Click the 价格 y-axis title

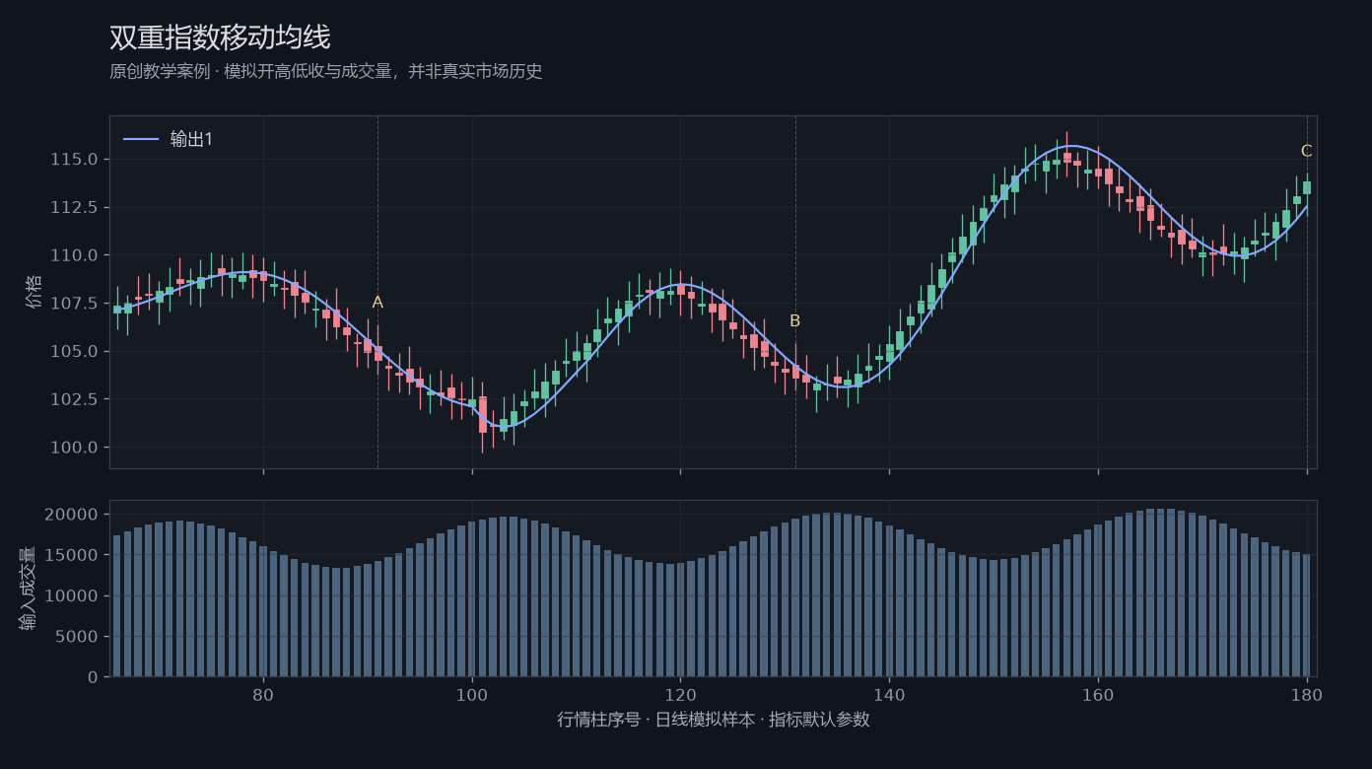coord(34,292)
